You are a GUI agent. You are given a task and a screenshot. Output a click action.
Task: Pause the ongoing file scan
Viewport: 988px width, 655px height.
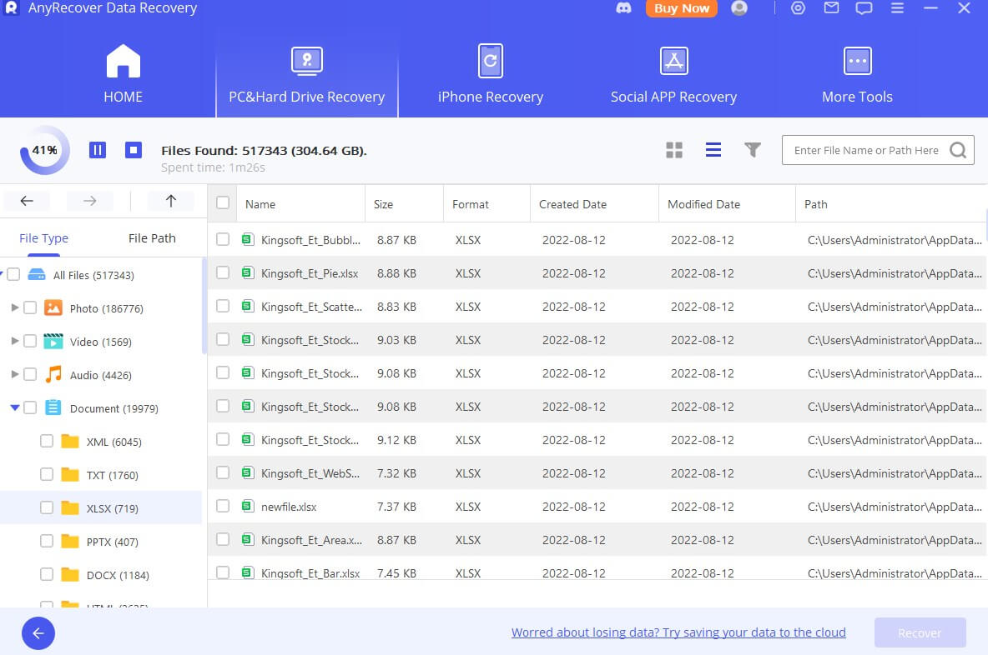(98, 150)
